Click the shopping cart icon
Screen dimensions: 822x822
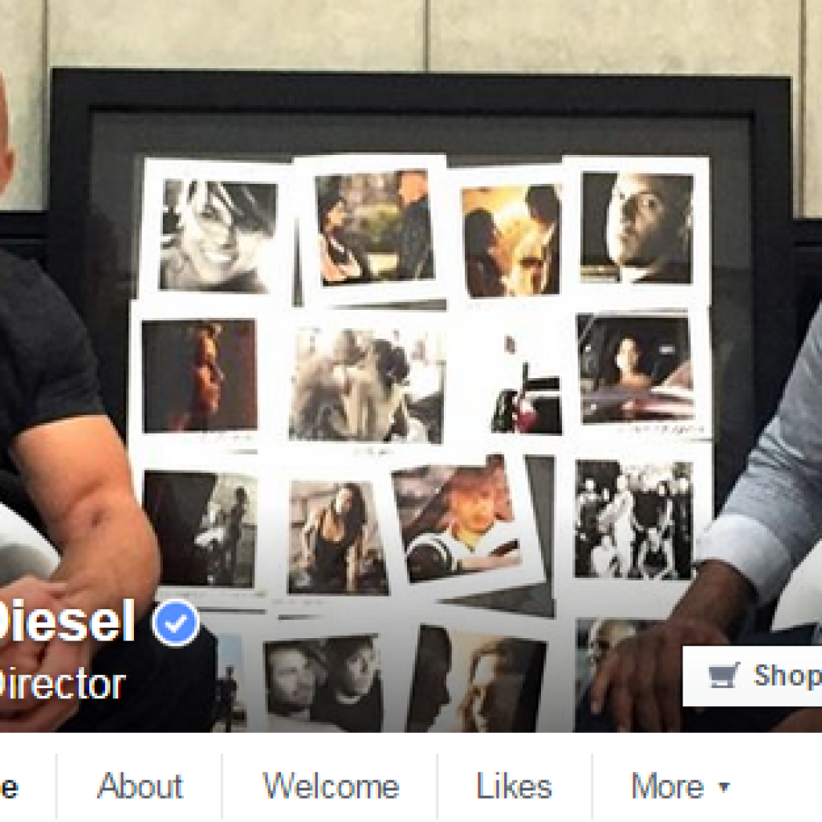pos(725,675)
